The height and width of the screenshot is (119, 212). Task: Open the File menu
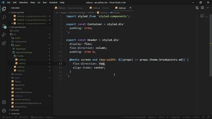click(9, 2)
